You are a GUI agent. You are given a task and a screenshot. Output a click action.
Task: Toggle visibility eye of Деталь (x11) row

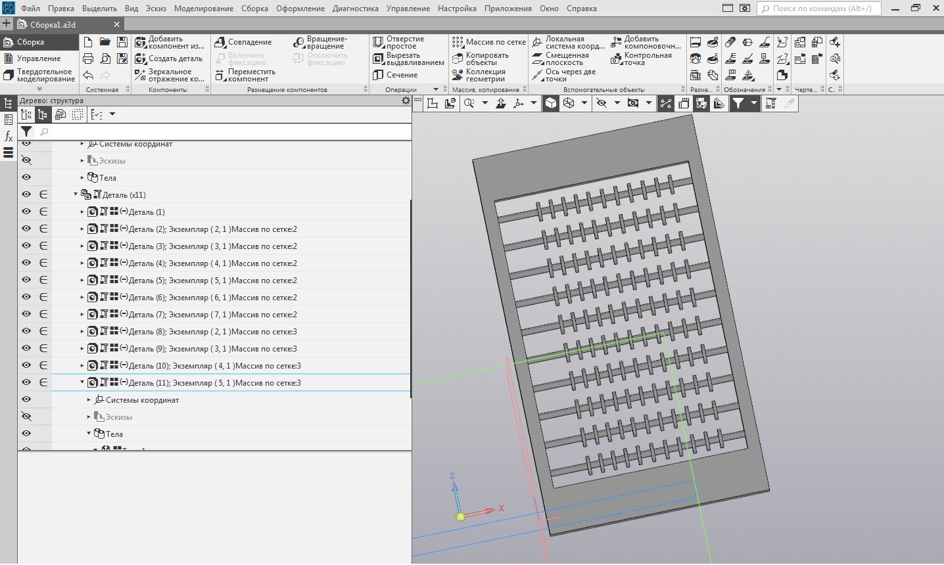pyautogui.click(x=26, y=194)
